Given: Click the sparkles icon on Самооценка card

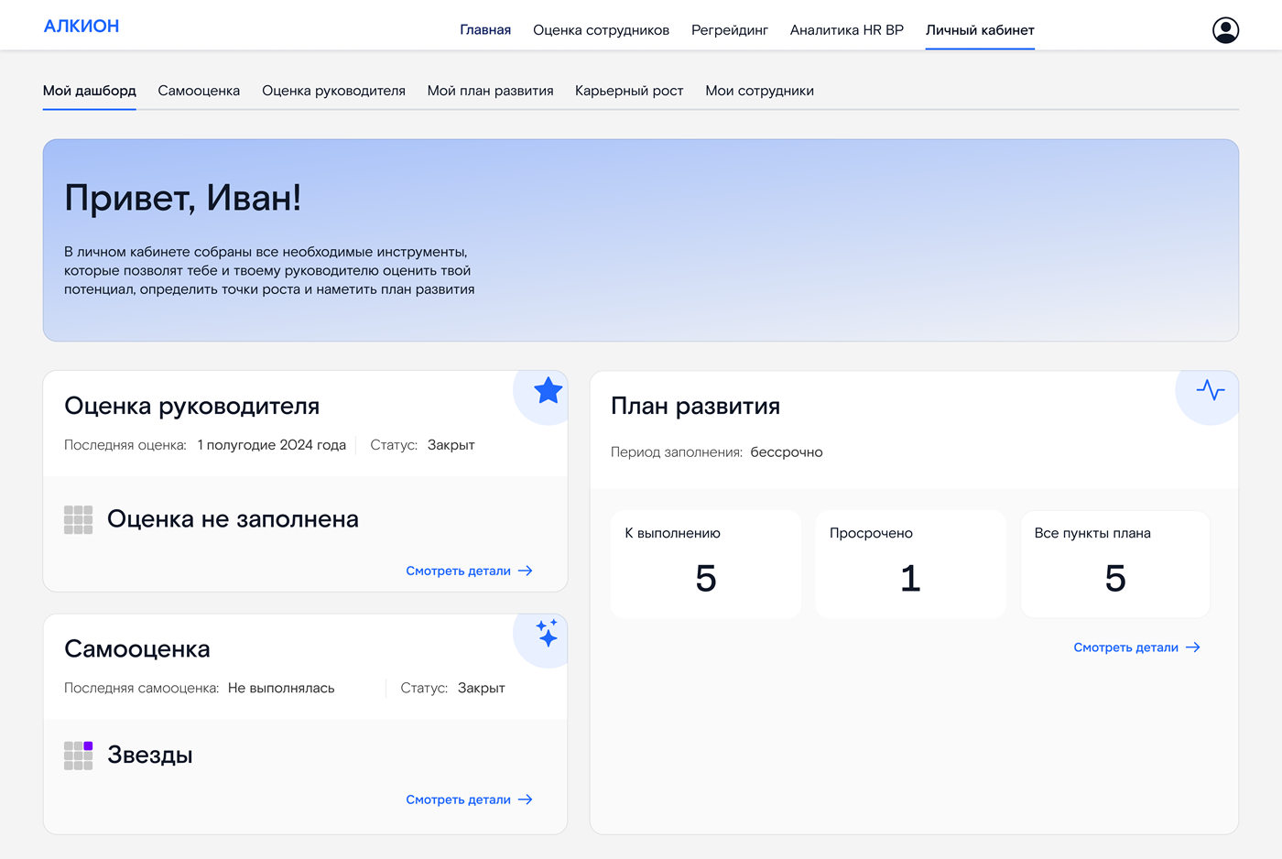Looking at the screenshot, I should (x=547, y=635).
